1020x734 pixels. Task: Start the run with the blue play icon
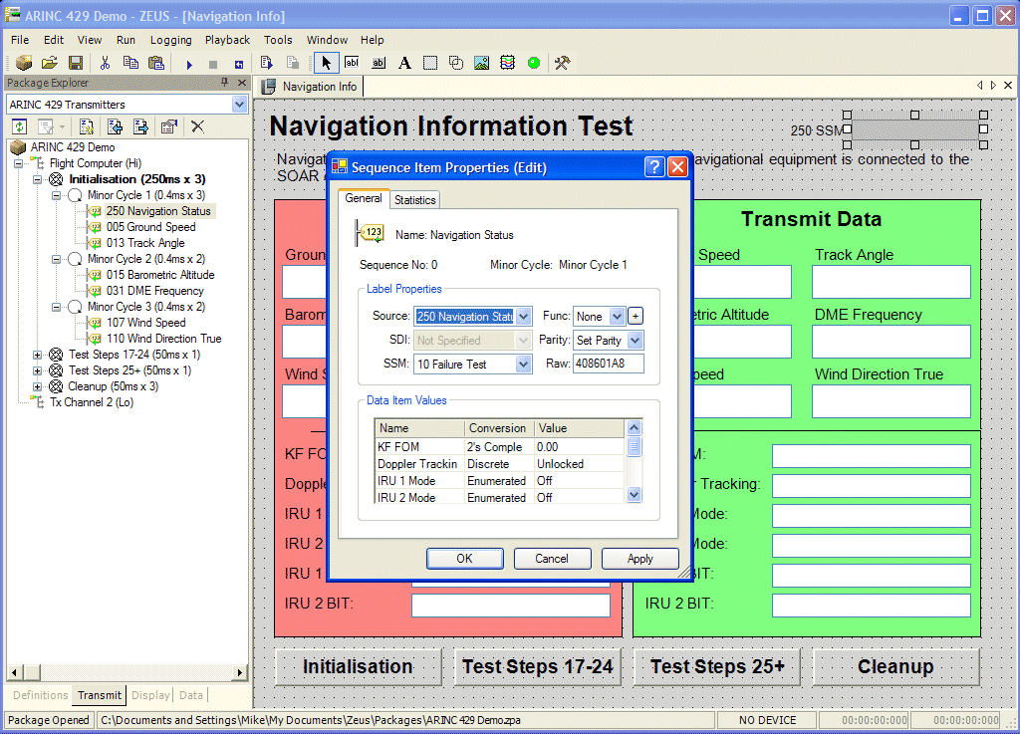pyautogui.click(x=189, y=64)
